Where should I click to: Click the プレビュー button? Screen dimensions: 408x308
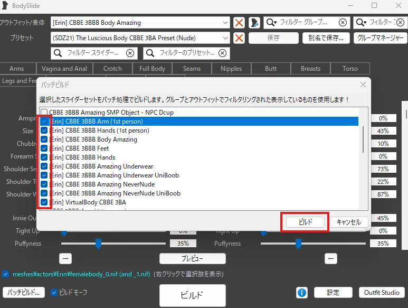click(193, 258)
